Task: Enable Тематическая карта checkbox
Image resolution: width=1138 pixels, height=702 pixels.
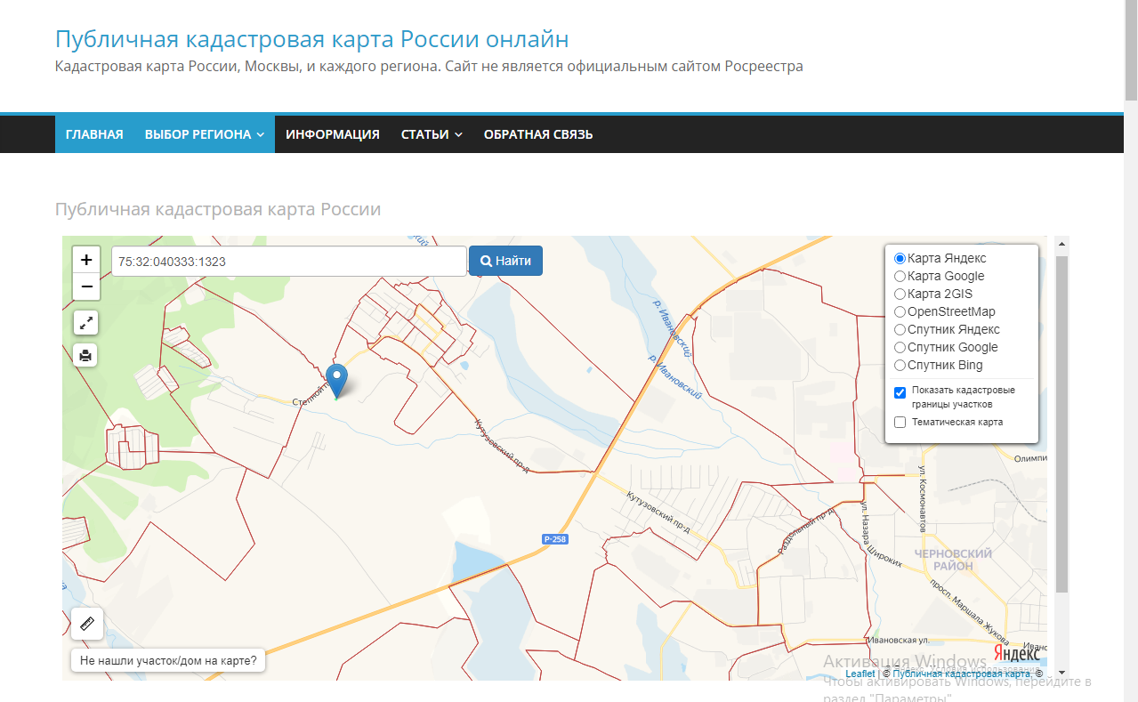Action: coord(900,422)
